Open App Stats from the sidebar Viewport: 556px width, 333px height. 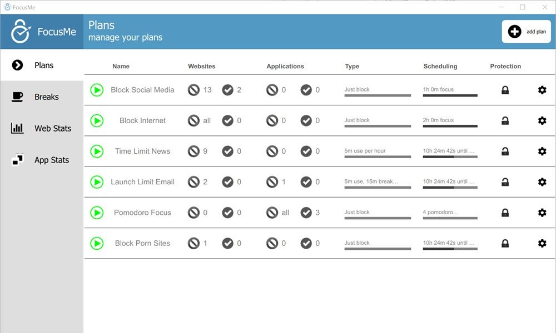[x=42, y=160]
